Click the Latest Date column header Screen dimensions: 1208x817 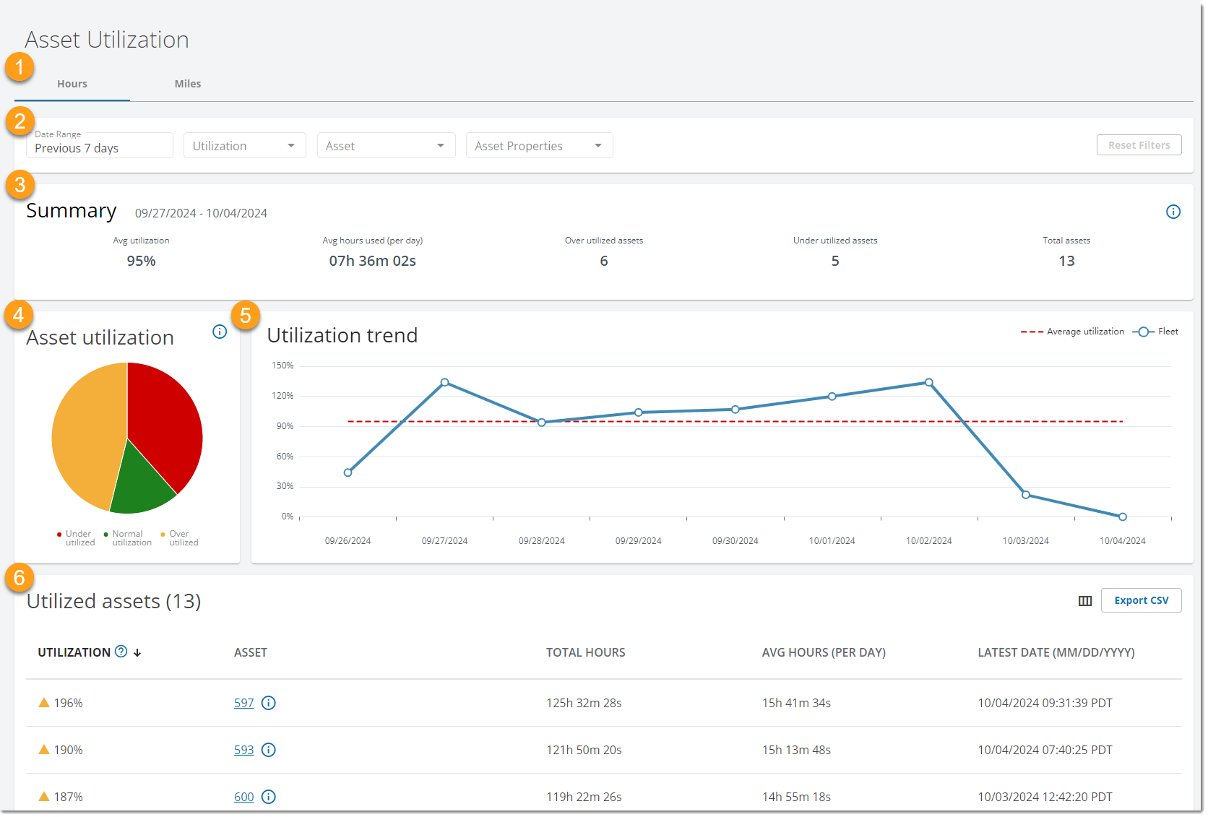[x=1056, y=652]
